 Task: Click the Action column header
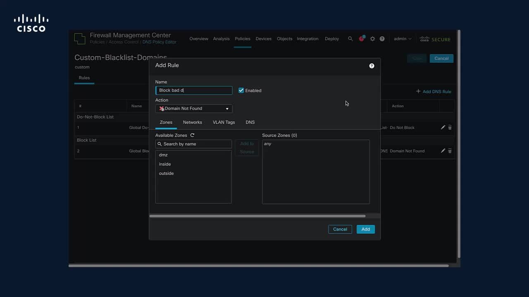tap(398, 106)
